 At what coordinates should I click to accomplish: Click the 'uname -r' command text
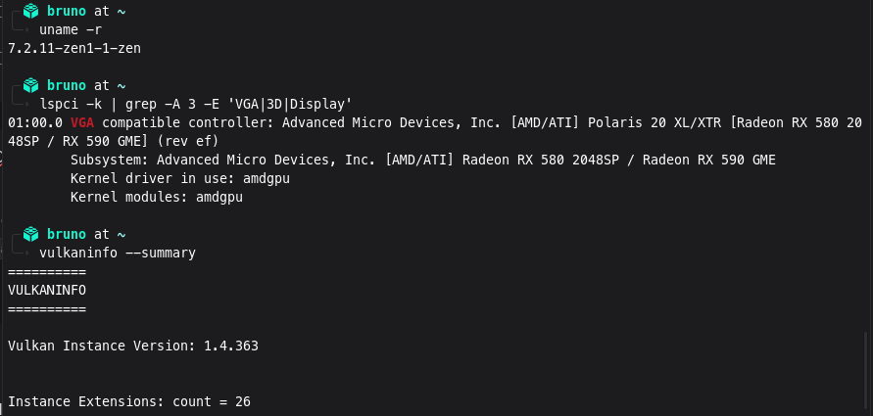71,29
